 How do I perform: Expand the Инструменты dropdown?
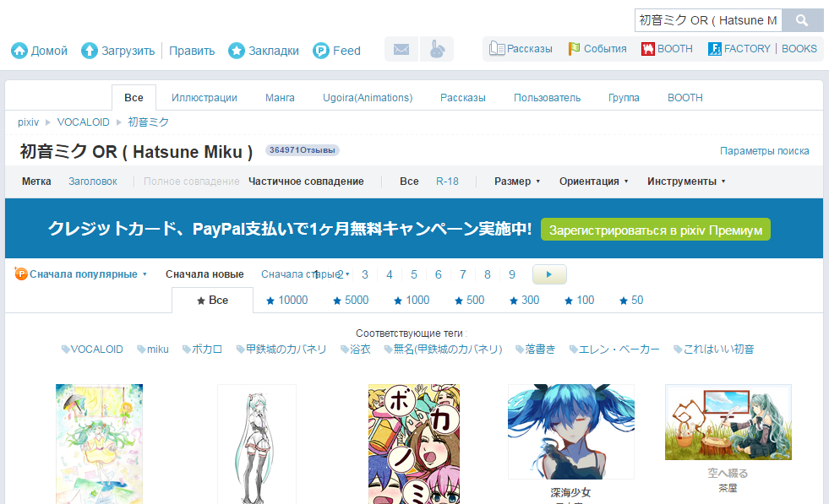point(686,182)
